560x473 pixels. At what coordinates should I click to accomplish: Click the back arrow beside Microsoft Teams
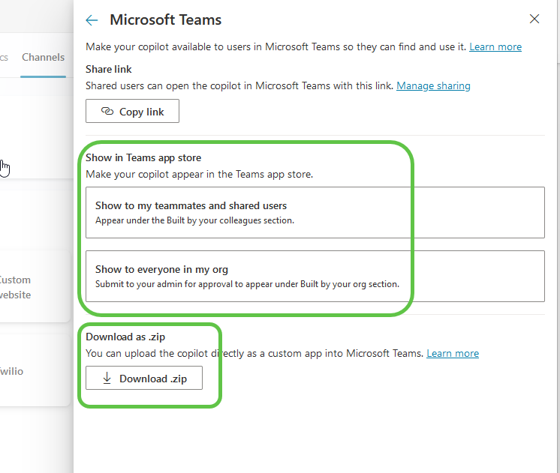point(92,20)
